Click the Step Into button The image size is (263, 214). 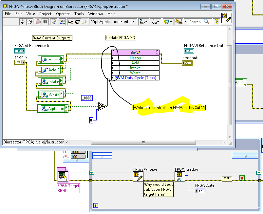pyautogui.click(x=71, y=22)
